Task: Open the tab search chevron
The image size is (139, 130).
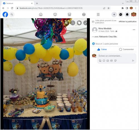Action: [123, 3]
